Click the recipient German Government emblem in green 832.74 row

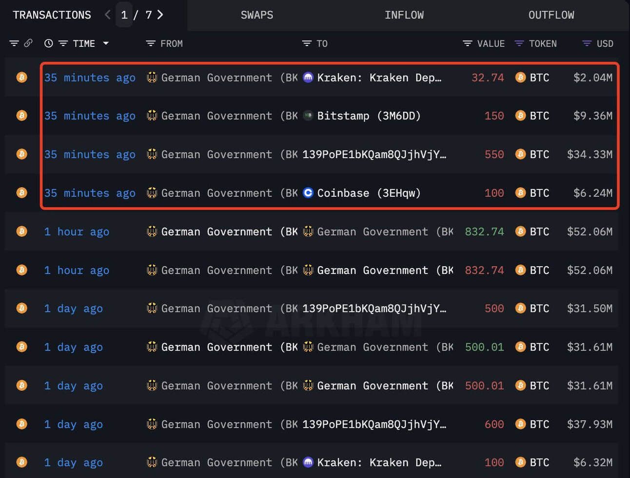tap(308, 231)
